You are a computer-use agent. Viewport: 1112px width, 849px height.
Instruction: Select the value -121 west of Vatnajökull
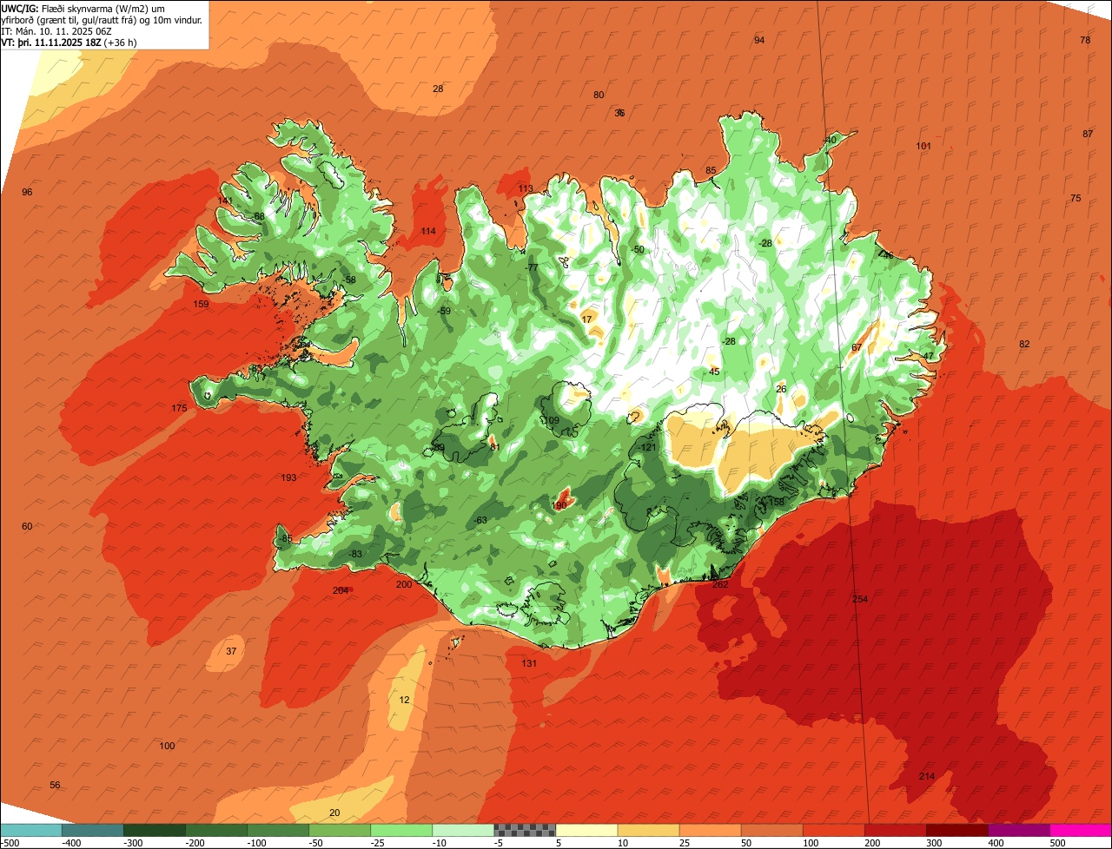[x=648, y=447]
